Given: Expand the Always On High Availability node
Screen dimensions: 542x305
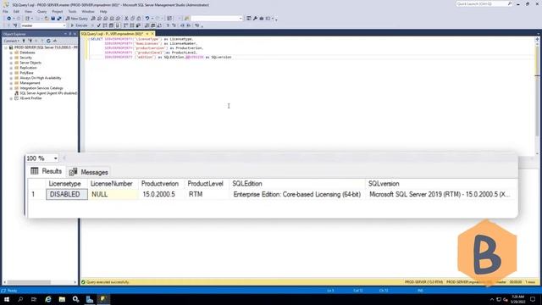Looking at the screenshot, I should tap(11, 78).
